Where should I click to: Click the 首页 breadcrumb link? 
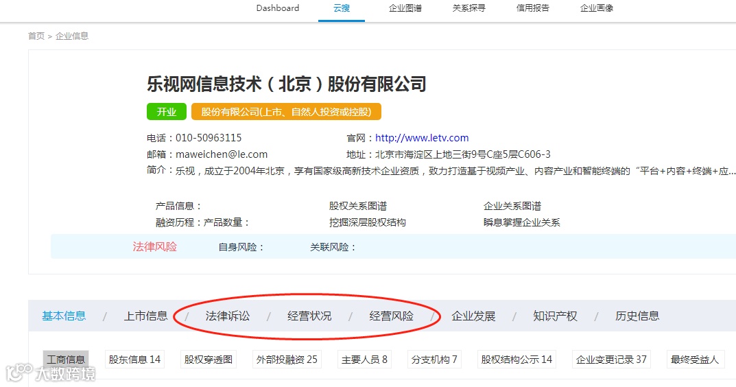click(x=36, y=36)
